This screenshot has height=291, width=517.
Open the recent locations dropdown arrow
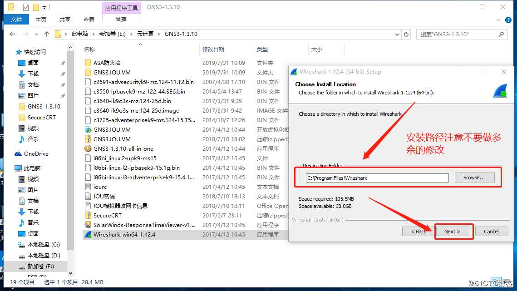tap(36, 34)
